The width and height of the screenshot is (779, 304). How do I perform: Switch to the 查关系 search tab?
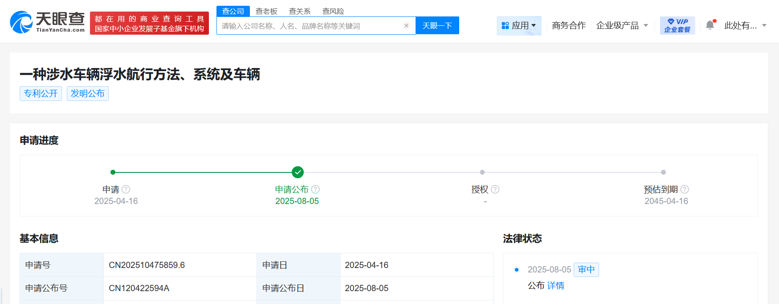coord(300,11)
